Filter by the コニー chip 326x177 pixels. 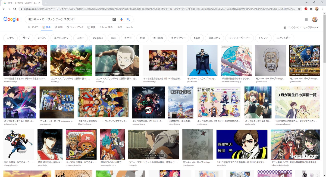click(80, 38)
